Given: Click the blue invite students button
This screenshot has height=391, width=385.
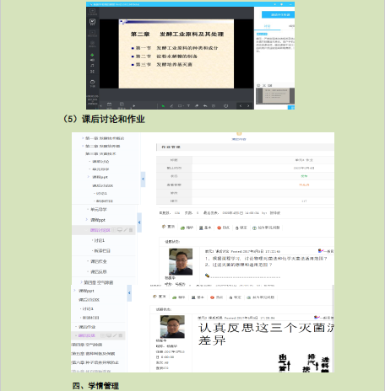Looking at the screenshot, I should pyautogui.click(x=278, y=14).
